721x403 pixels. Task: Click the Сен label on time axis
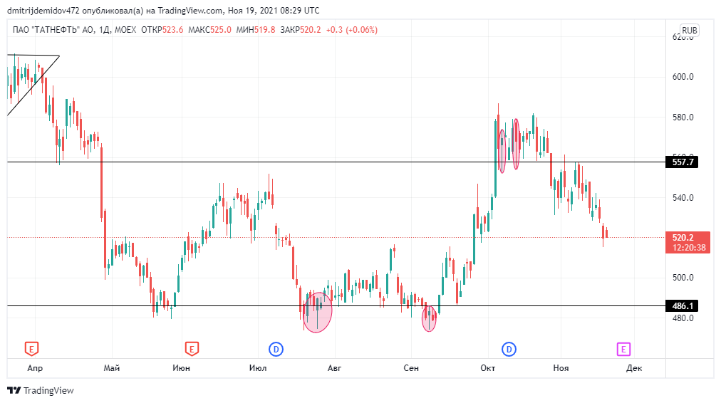coord(411,368)
